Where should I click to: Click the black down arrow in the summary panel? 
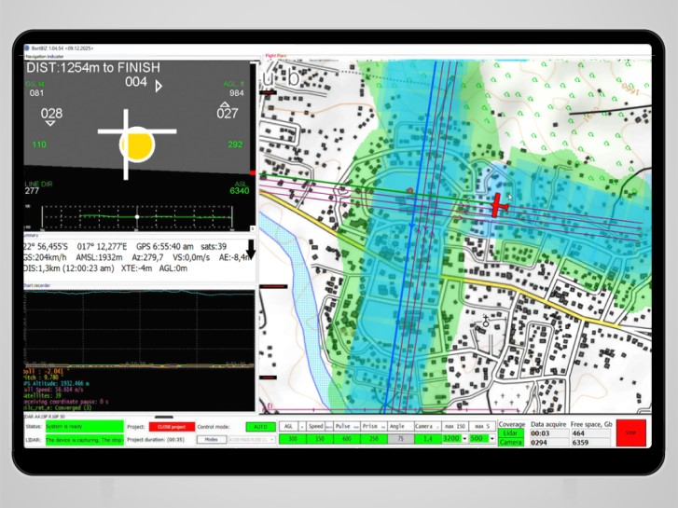[251, 250]
